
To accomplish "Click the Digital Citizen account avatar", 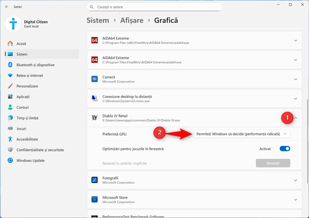I will coord(13,23).
